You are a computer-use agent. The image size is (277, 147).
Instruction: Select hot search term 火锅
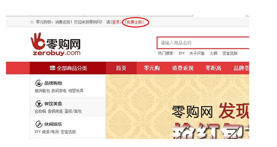[x=213, y=53]
